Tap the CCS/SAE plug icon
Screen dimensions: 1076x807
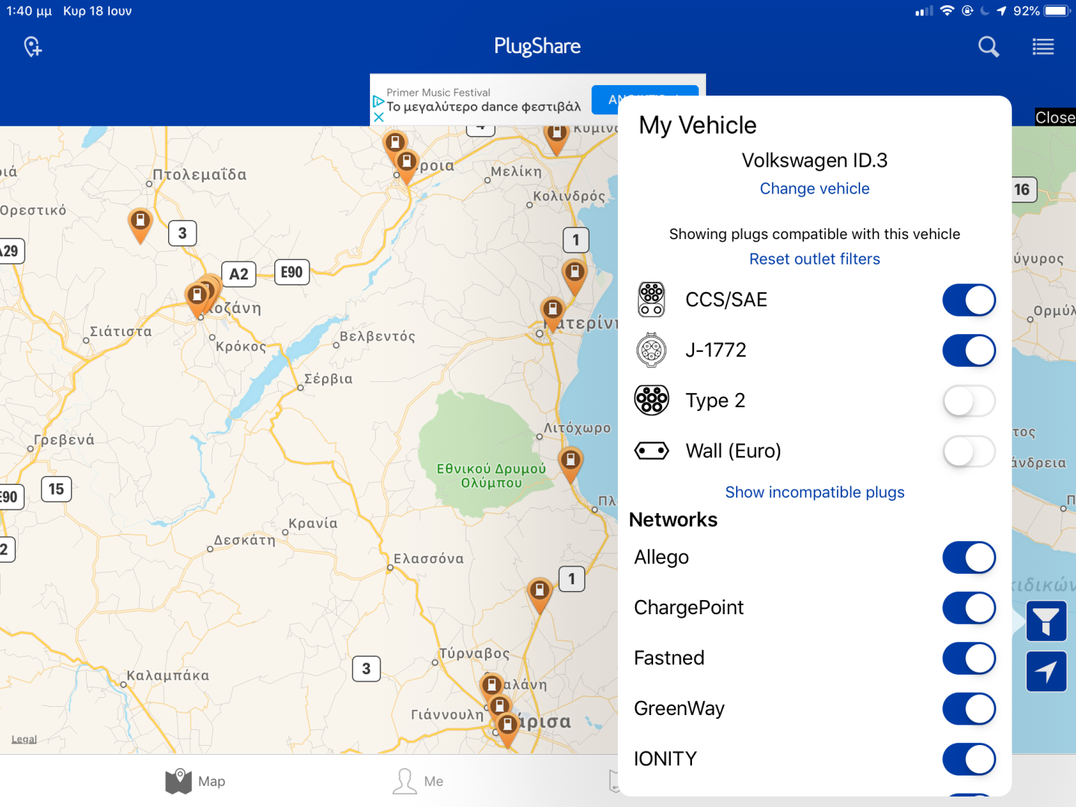click(652, 300)
